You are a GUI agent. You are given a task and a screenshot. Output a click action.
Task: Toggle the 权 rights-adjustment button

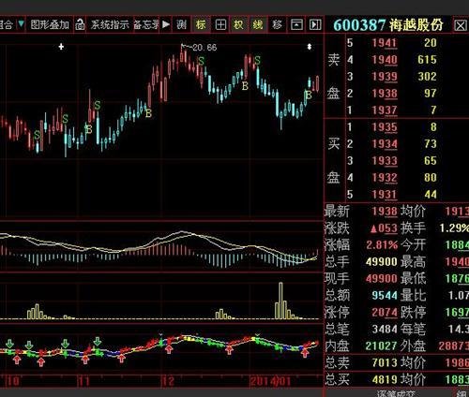tap(238, 24)
